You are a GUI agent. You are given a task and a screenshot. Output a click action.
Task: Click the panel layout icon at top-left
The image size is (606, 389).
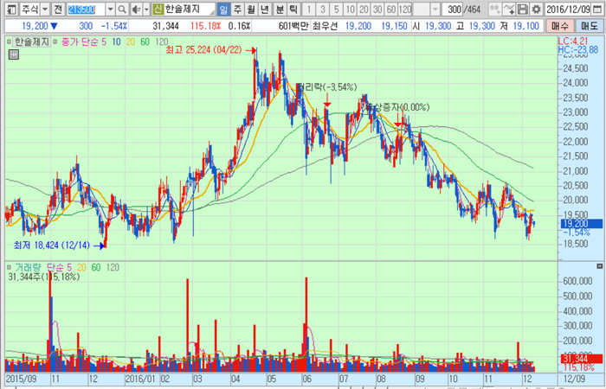pyautogui.click(x=10, y=9)
